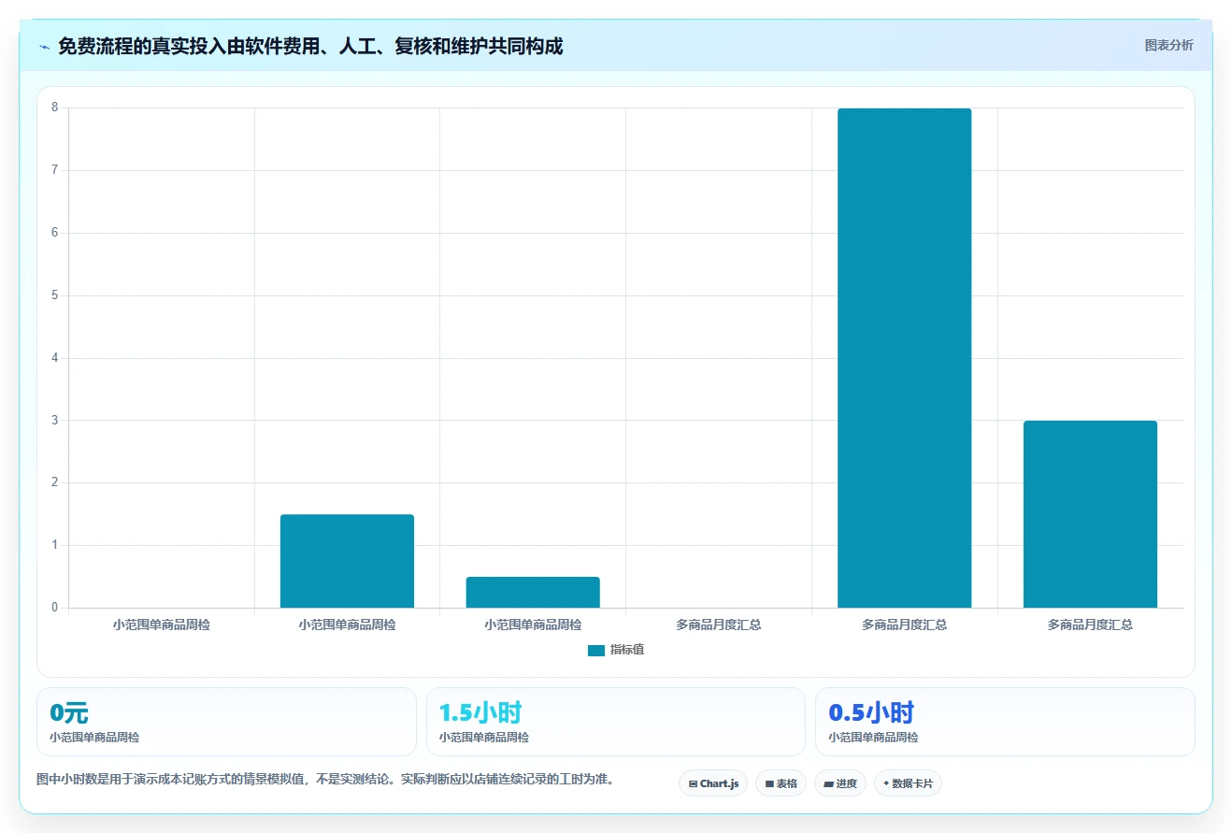
Task: Click the tallest bar reaching value 8
Action: tap(905, 358)
